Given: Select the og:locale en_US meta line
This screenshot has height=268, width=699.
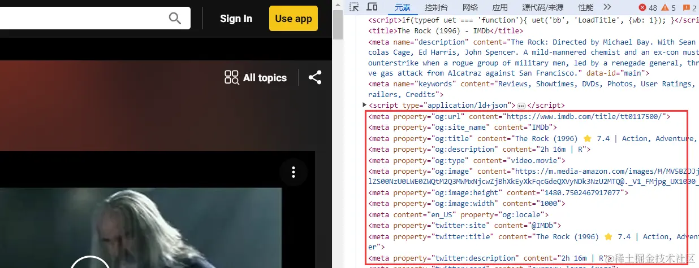Looking at the screenshot, I should [x=459, y=215].
